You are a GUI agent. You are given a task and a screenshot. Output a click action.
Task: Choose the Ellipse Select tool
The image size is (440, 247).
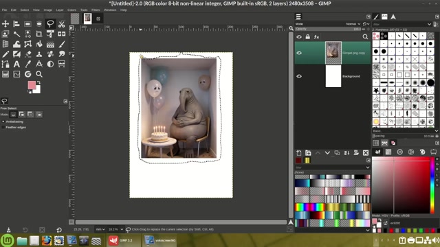click(39, 24)
